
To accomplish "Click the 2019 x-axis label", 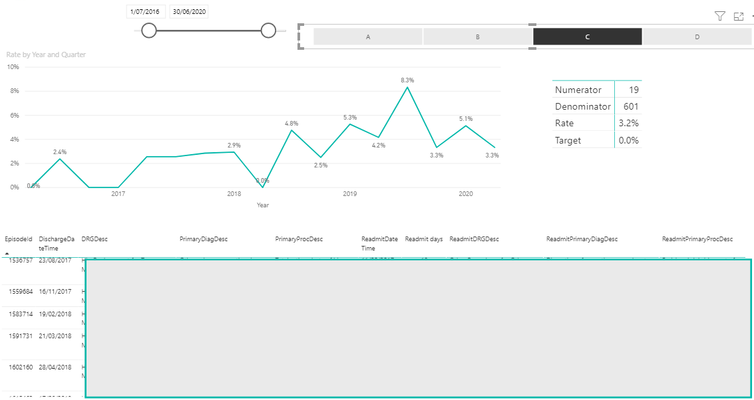I will tap(349, 194).
